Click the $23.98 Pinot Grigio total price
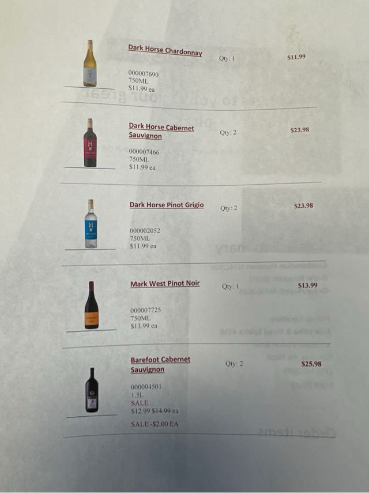The height and width of the screenshot is (493, 369). click(x=303, y=206)
